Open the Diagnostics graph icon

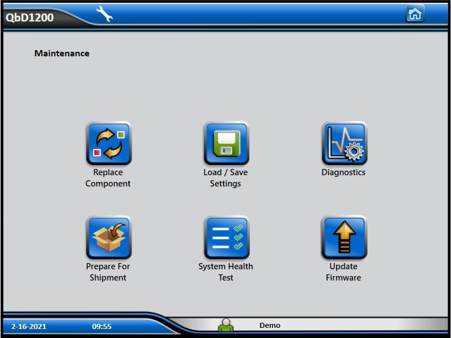(343, 144)
